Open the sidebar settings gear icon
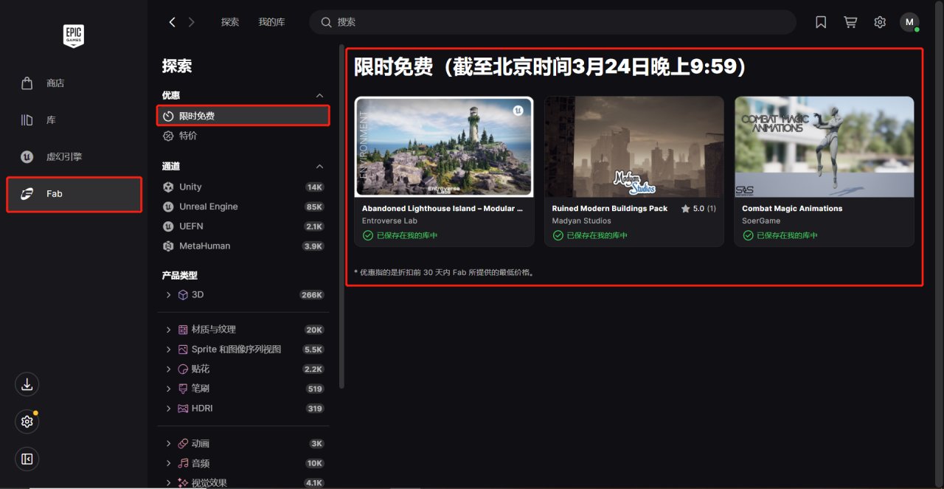The image size is (944, 489). (x=27, y=421)
